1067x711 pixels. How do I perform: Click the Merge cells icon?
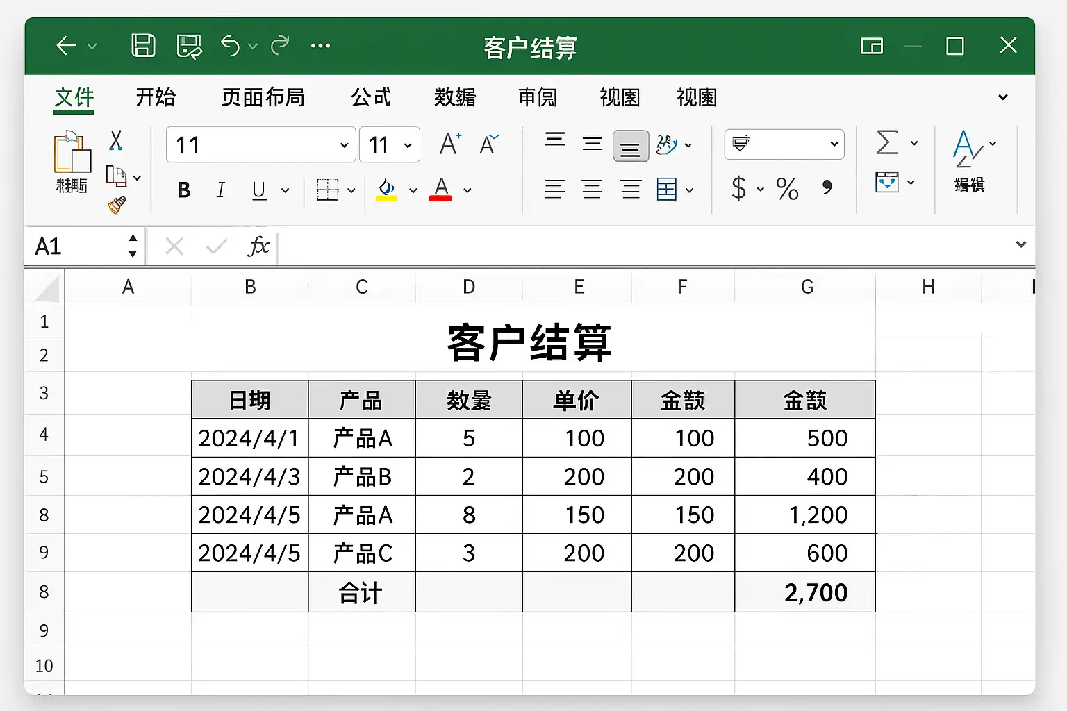pyautogui.click(x=667, y=189)
